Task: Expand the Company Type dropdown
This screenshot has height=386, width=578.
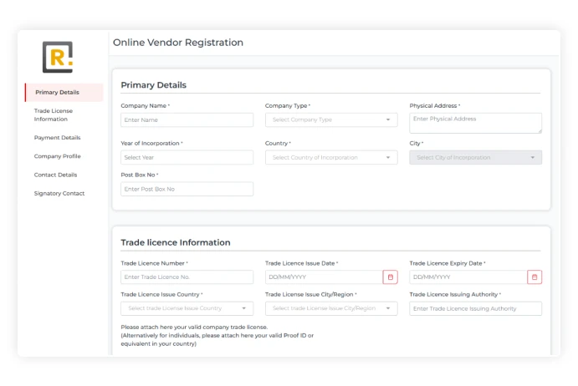Action: pyautogui.click(x=331, y=119)
